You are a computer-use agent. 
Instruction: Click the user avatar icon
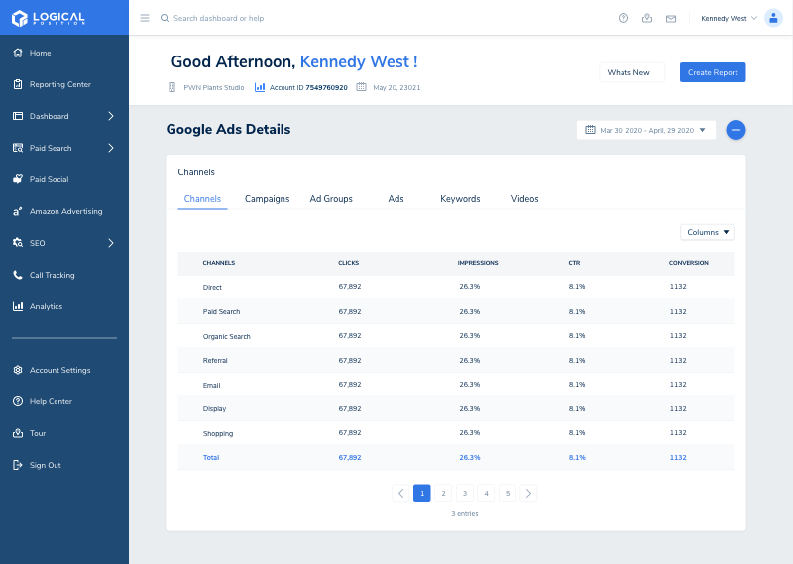point(773,18)
